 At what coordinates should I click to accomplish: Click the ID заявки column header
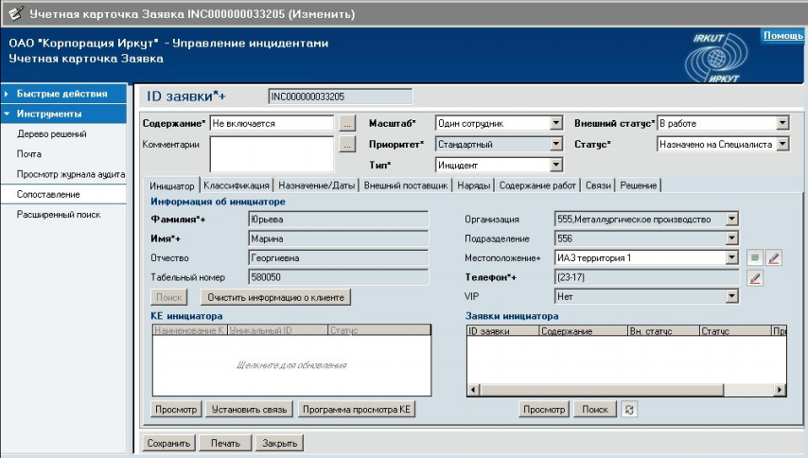pos(503,331)
